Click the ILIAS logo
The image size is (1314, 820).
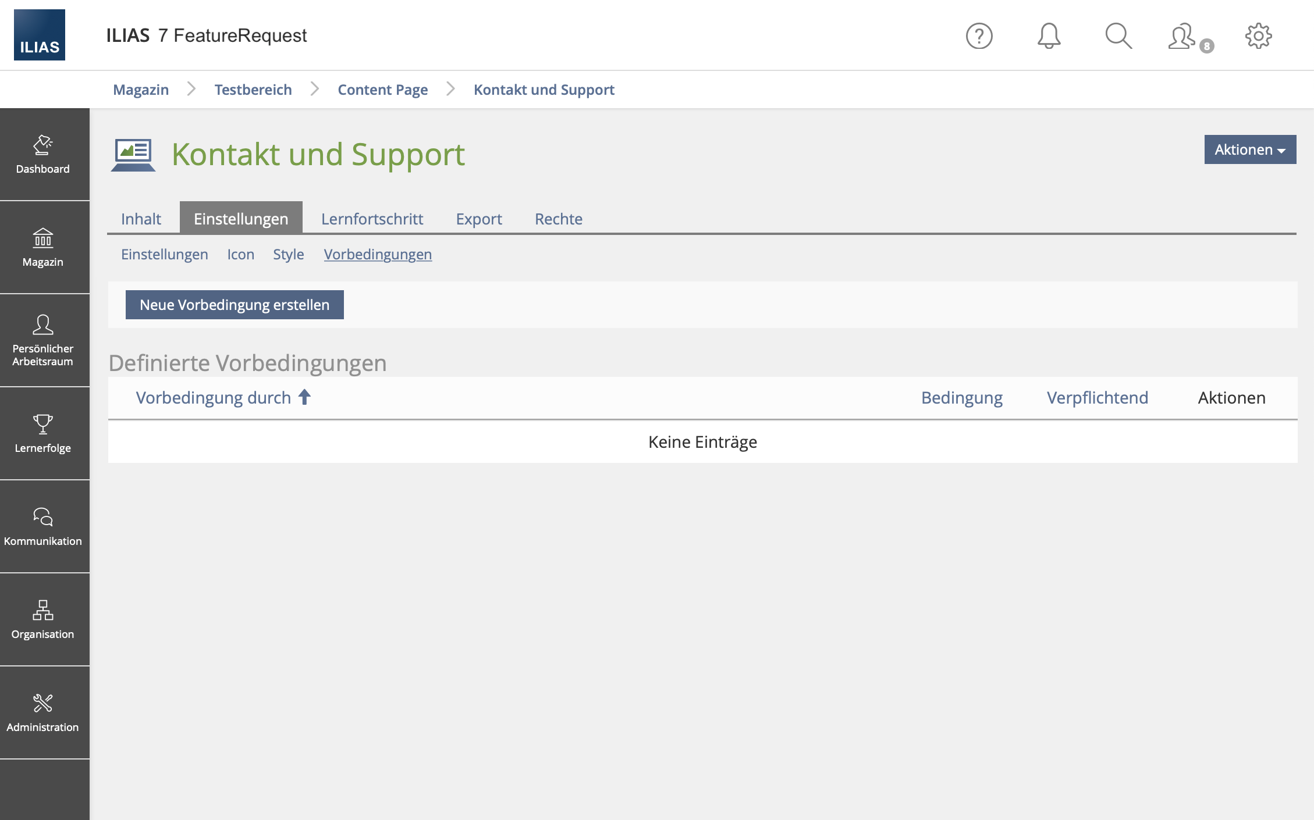[x=40, y=35]
